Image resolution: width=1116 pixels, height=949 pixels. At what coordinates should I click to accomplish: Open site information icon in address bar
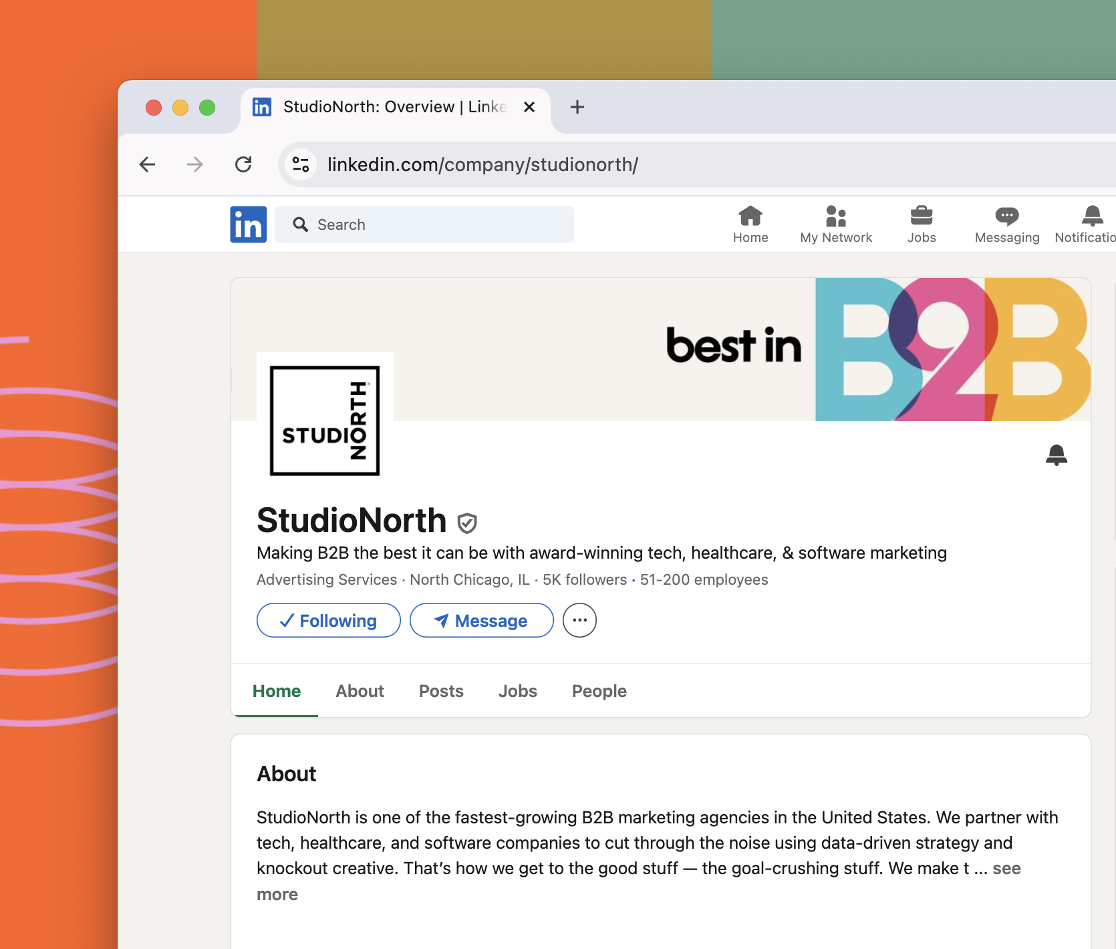tap(301, 164)
